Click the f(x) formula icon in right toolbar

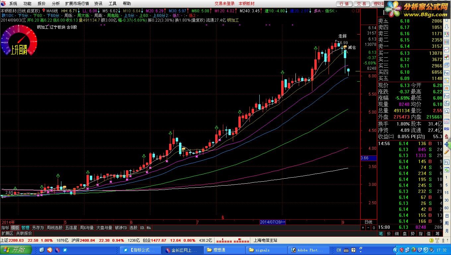tap(446, 104)
